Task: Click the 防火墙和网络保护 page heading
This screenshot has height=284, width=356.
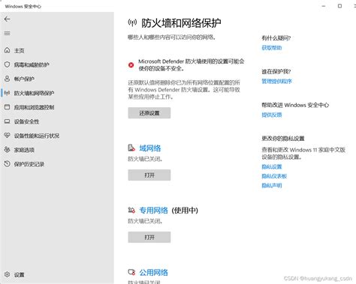Action: (181, 23)
